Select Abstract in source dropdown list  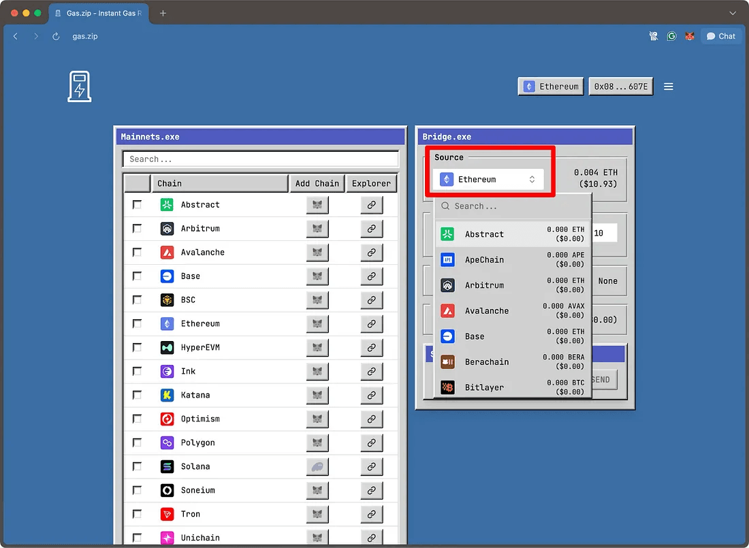pos(513,234)
